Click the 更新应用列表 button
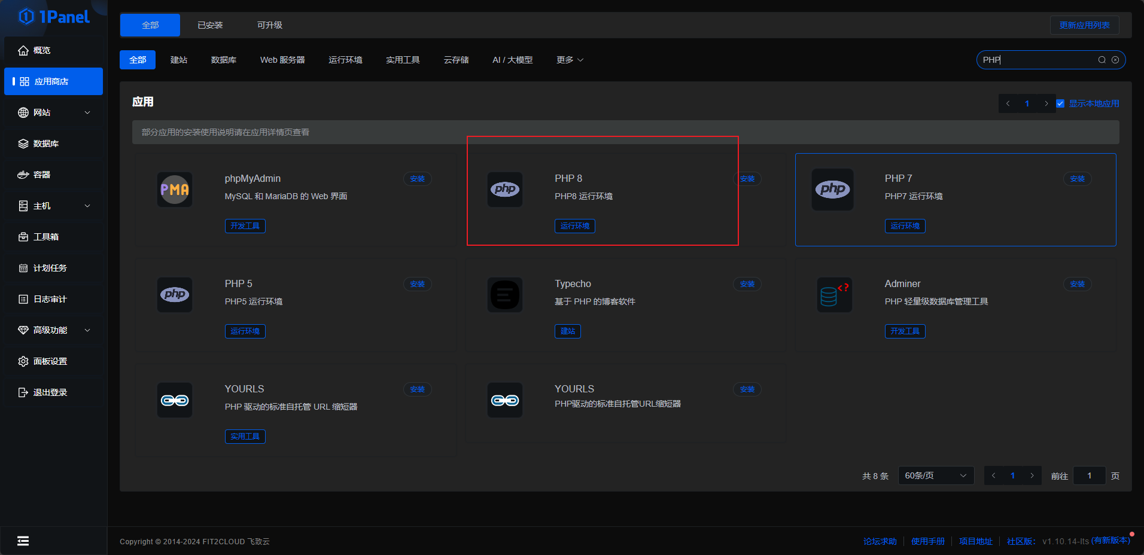1144x555 pixels. [1085, 25]
